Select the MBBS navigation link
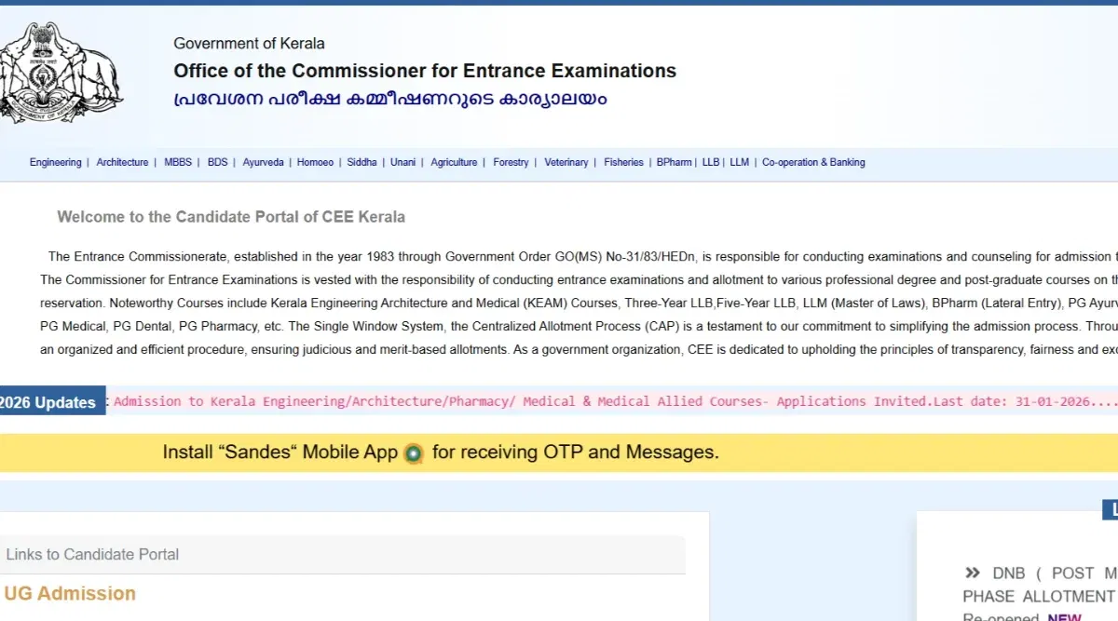The height and width of the screenshot is (621, 1118). (x=177, y=162)
